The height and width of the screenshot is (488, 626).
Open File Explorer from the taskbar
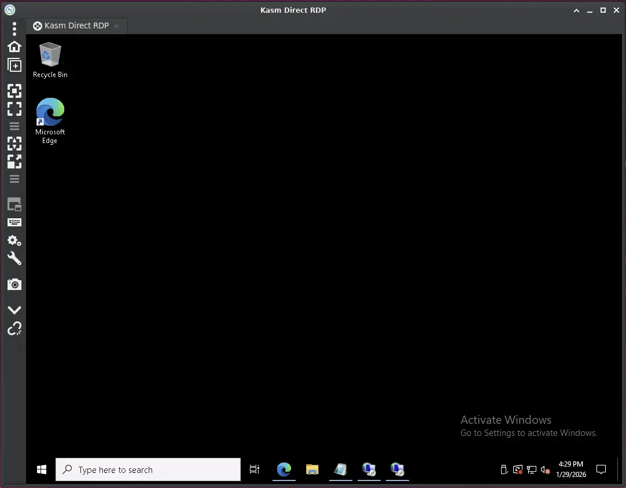pyautogui.click(x=312, y=469)
